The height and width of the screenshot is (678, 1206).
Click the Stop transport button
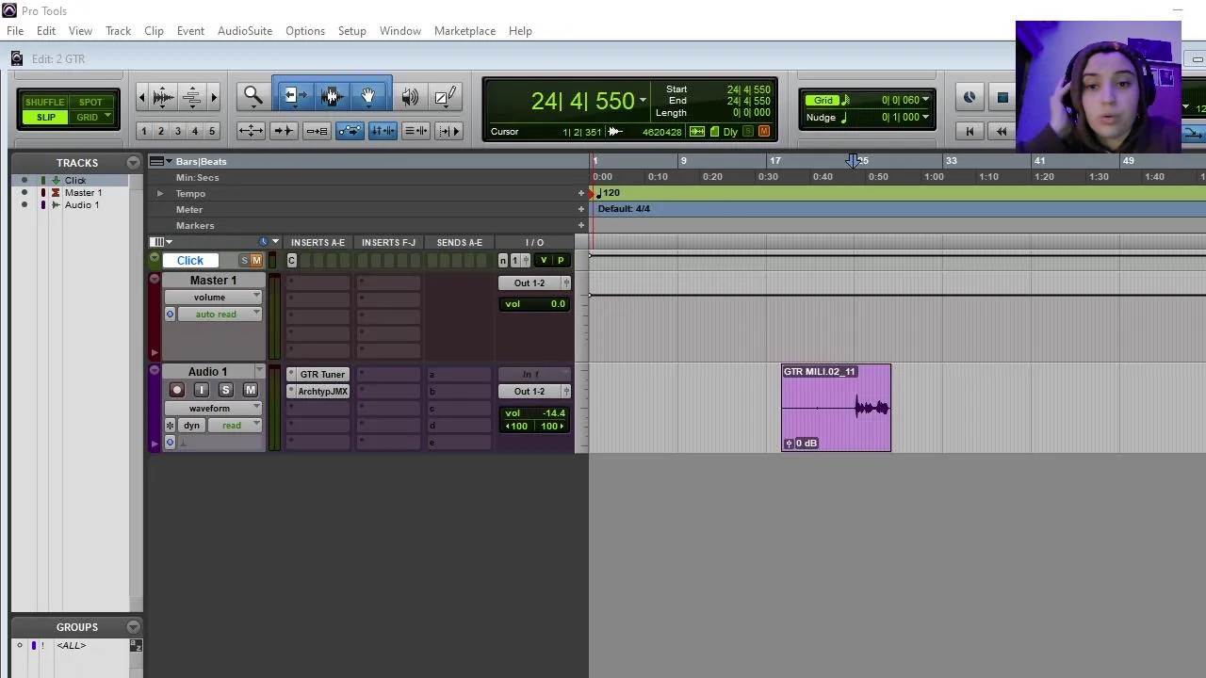point(1002,97)
